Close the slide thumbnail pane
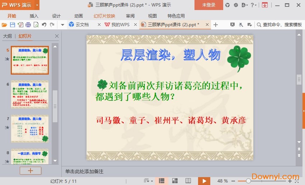This screenshot has height=185, width=305. pyautogui.click(x=57, y=36)
